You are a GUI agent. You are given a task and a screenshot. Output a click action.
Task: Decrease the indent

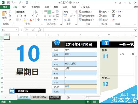point(46,20)
